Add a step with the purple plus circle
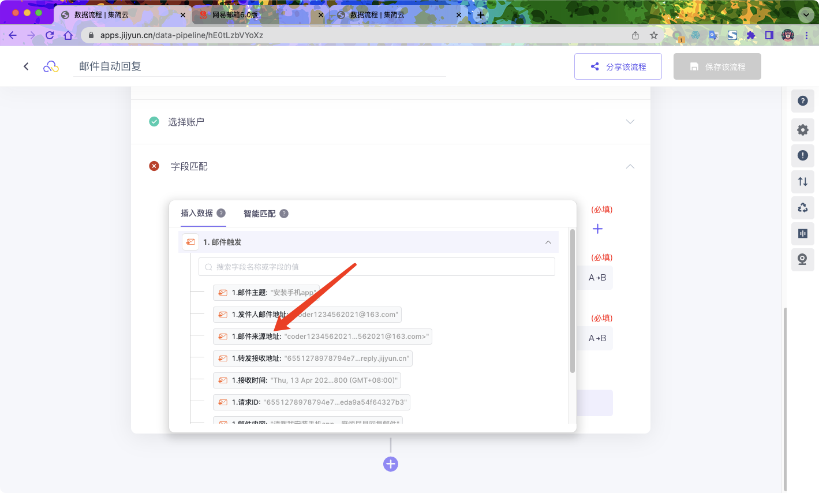This screenshot has height=493, width=819. pos(391,464)
